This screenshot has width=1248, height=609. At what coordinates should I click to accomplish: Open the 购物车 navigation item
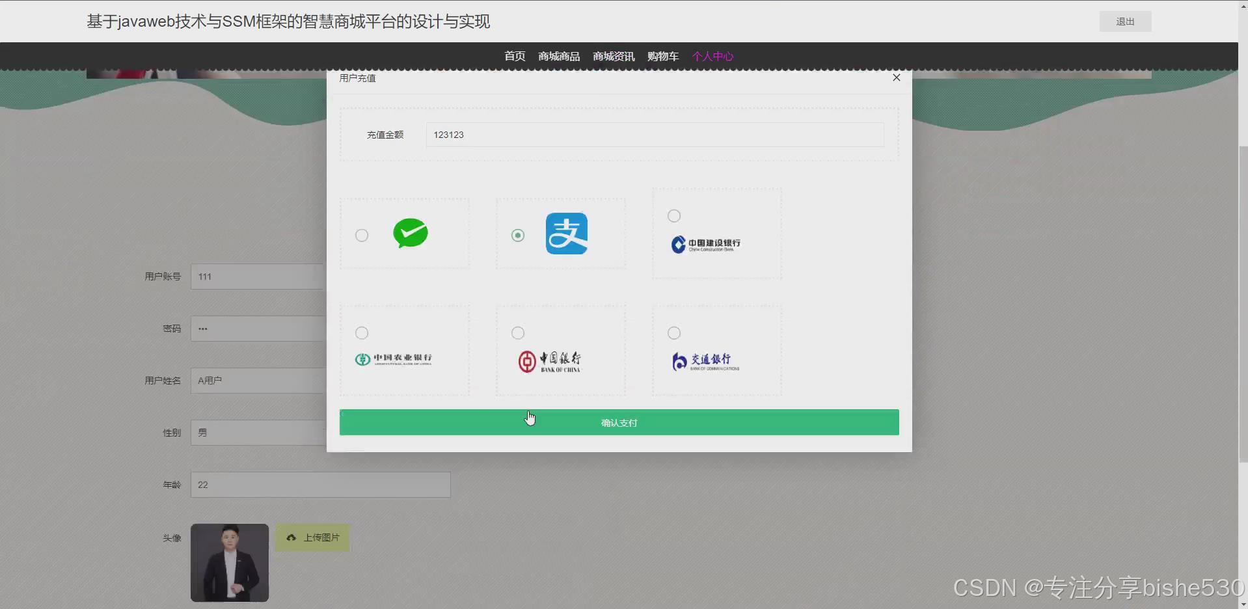(x=663, y=56)
